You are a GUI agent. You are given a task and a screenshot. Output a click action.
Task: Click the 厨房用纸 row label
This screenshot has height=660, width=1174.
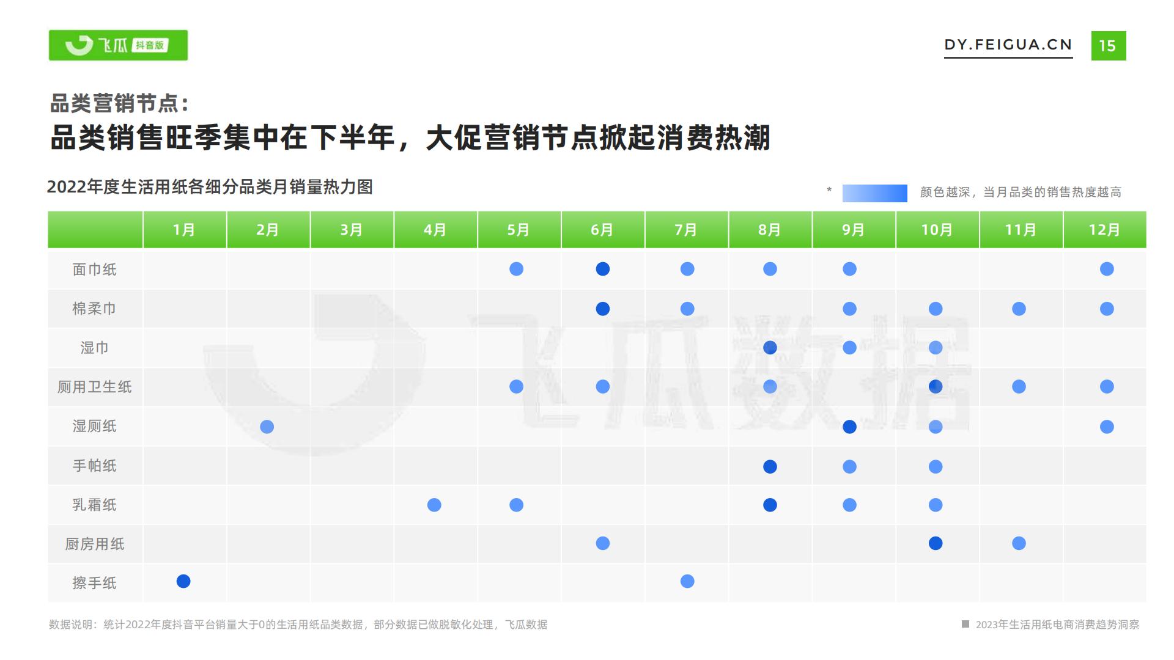pyautogui.click(x=94, y=544)
